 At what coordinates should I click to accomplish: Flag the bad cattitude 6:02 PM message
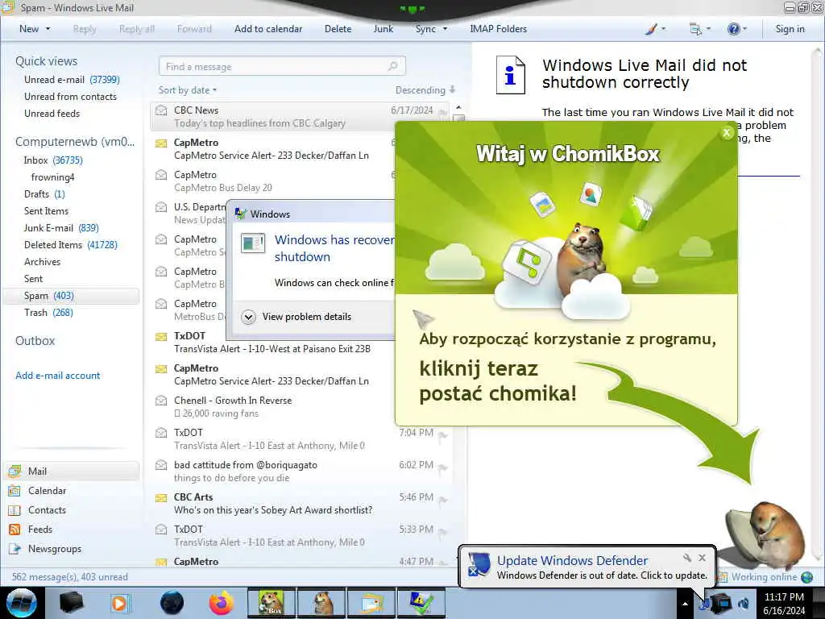[443, 467]
